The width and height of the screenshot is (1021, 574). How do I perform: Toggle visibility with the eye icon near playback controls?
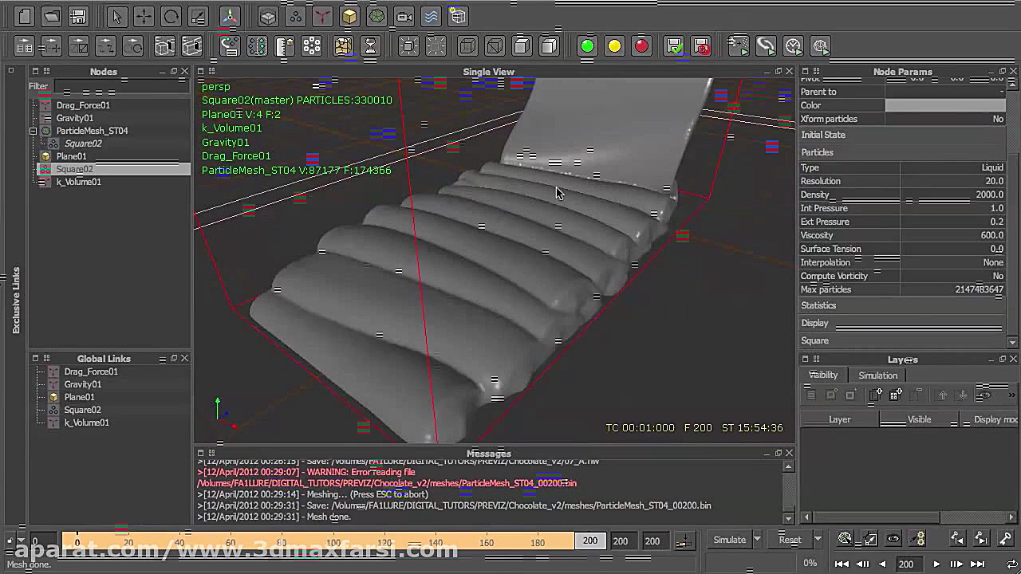[x=893, y=538]
